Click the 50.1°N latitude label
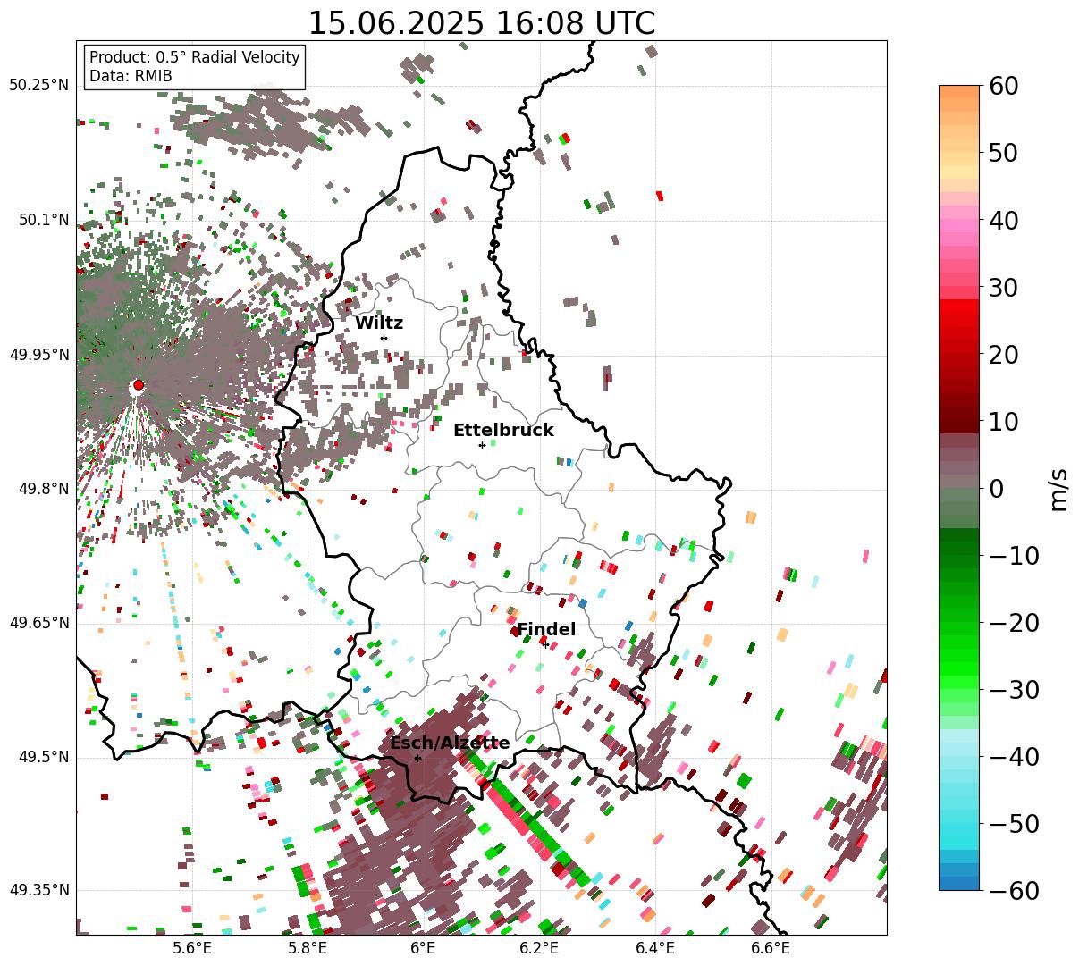Image resolution: width=1079 pixels, height=966 pixels. click(44, 220)
